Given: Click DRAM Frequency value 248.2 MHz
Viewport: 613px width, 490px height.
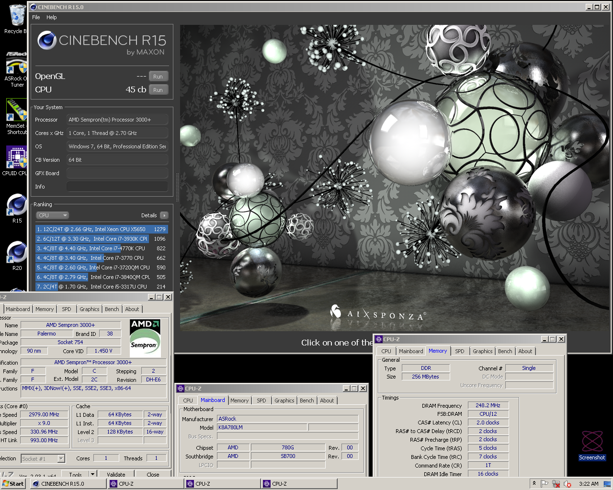Looking at the screenshot, I should (488, 405).
